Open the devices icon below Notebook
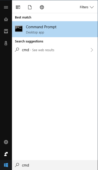Image resolution: width=98 pixels, height=170 pixels. pyautogui.click(x=6, y=43)
